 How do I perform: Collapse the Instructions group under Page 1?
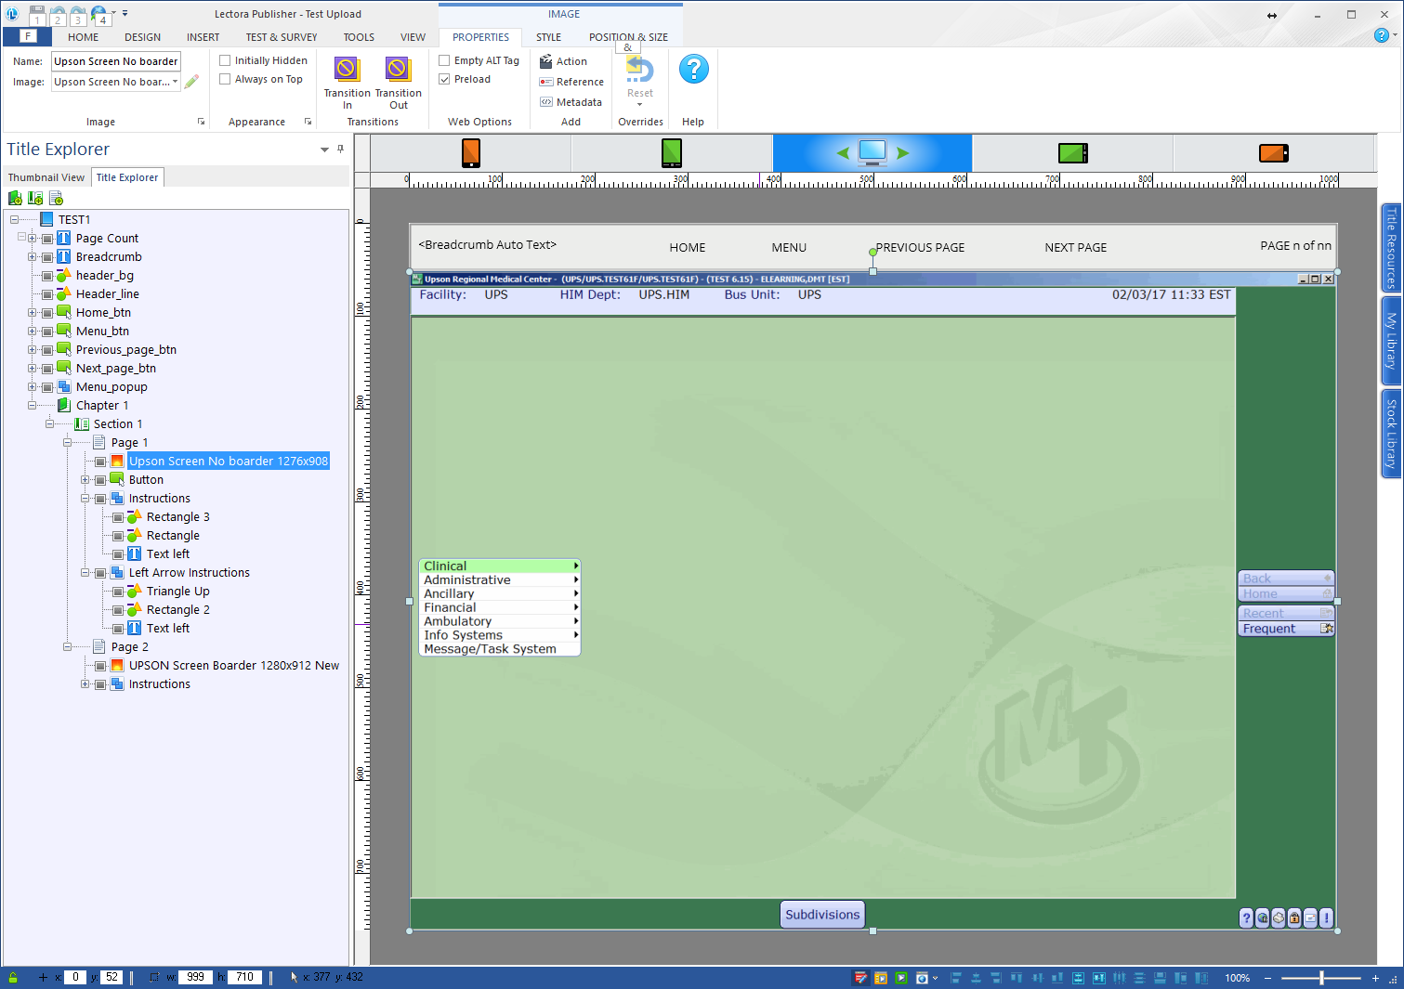click(85, 499)
